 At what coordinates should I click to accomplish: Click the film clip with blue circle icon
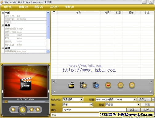pyautogui.click(x=96, y=85)
